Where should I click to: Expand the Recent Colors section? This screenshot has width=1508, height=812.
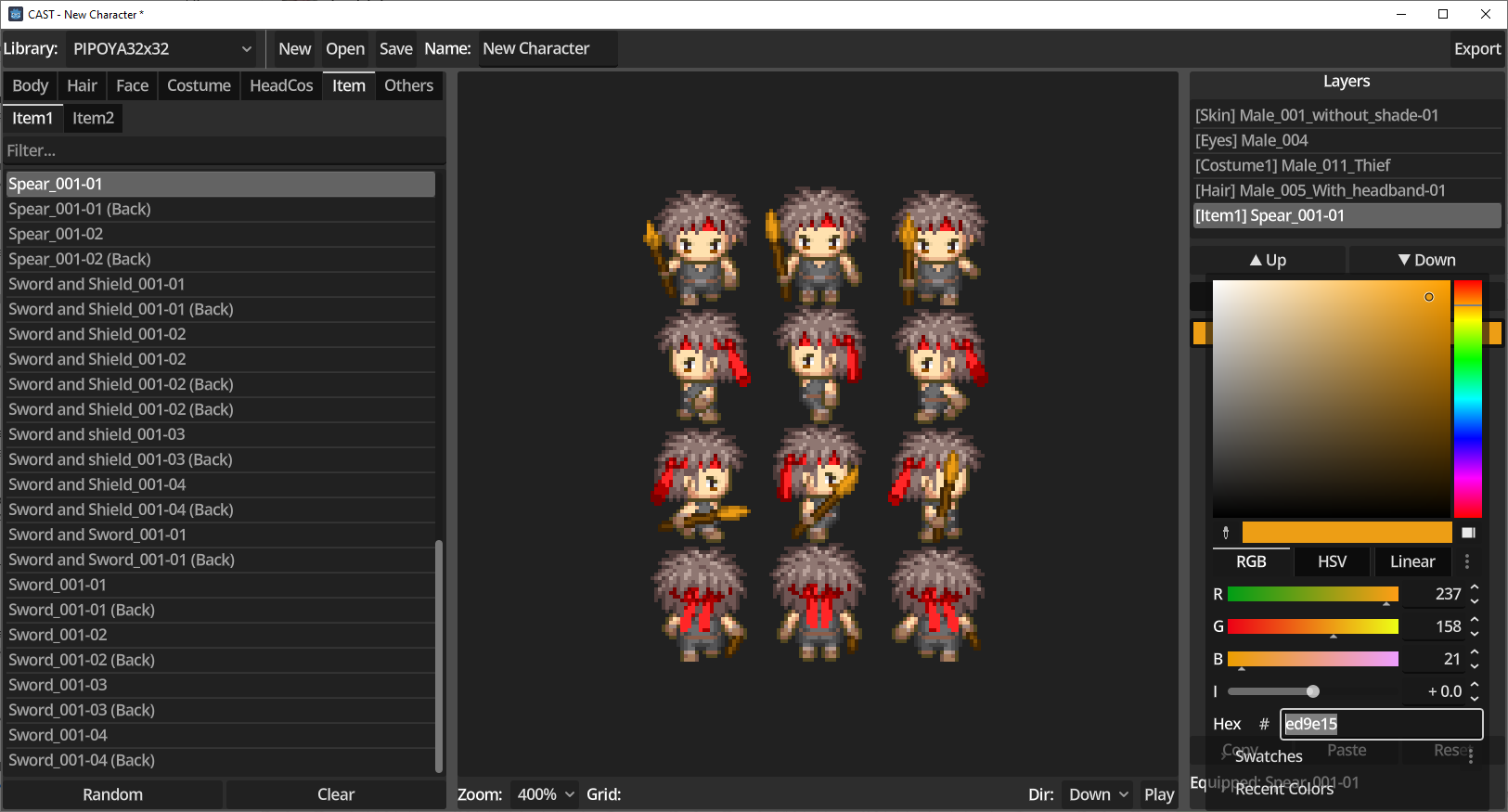(1283, 789)
